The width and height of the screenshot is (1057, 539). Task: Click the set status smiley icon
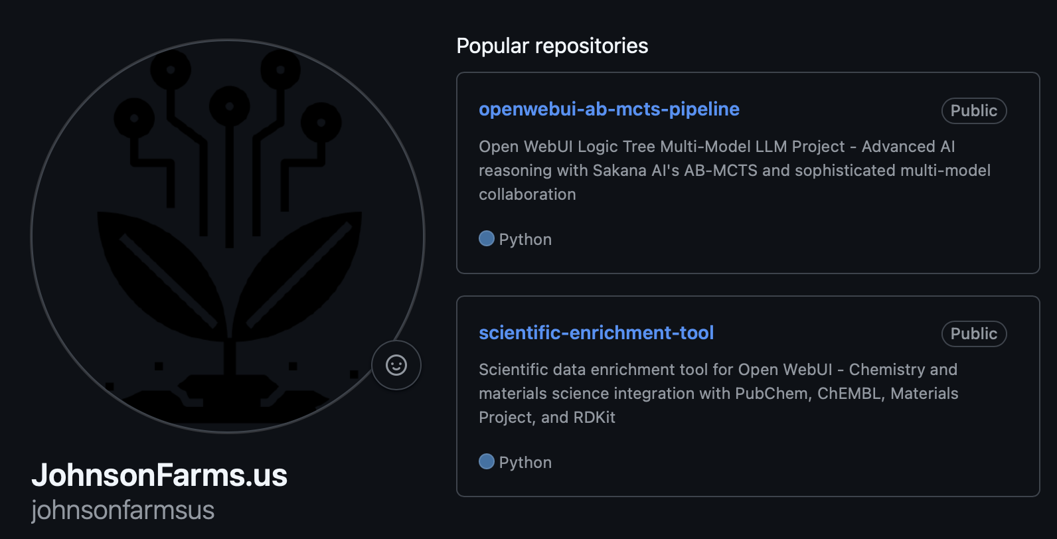[x=396, y=365]
